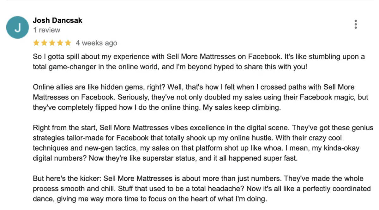The width and height of the screenshot is (379, 210).
Task: Click the "1 review" count text
Action: pos(46,30)
